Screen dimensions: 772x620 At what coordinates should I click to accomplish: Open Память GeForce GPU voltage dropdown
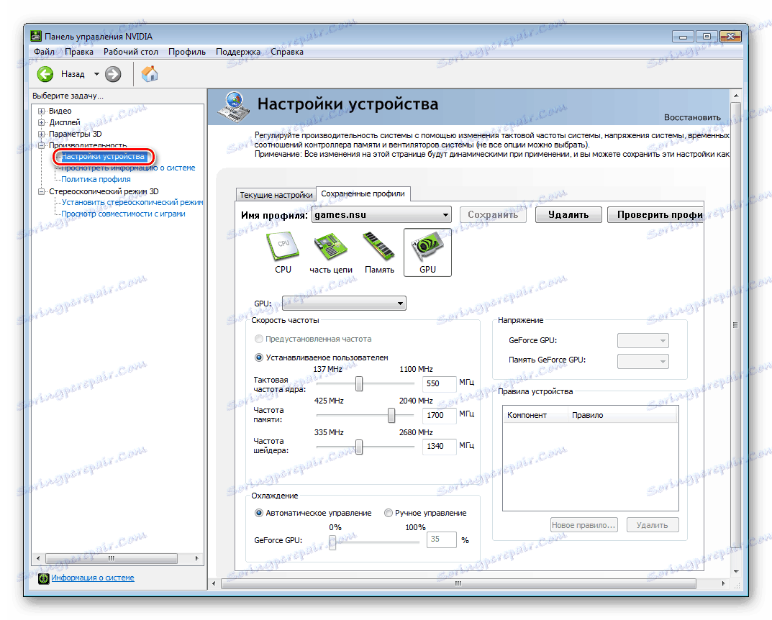coord(643,361)
